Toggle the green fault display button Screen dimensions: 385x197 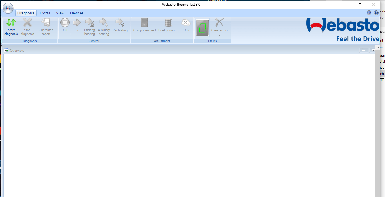coord(203,28)
